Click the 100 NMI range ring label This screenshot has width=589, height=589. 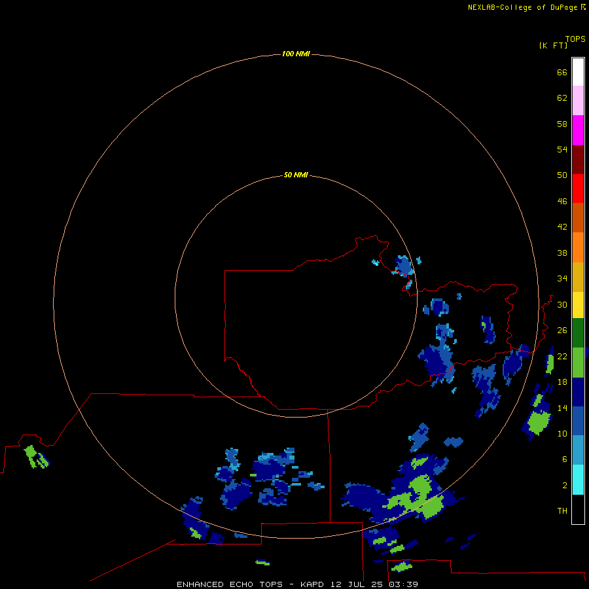(296, 54)
